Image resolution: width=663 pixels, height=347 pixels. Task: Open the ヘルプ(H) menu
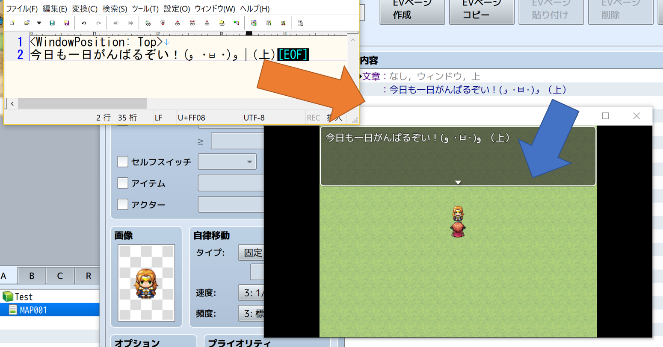[255, 9]
